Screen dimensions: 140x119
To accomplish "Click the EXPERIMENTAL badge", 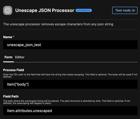I will pos(84,10).
